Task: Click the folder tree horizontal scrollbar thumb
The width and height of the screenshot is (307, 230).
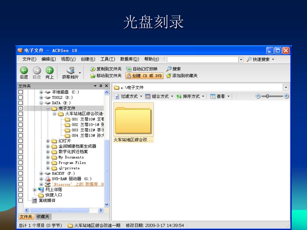Action: [x=60, y=210]
